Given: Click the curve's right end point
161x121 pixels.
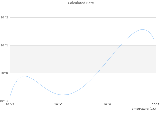Looking at the screenshot, I should tap(154, 39).
